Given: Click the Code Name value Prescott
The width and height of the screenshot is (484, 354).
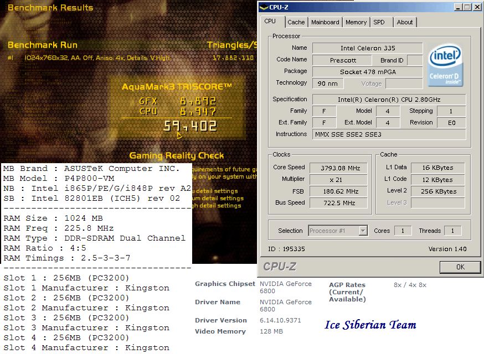Looking at the screenshot, I should [343, 60].
